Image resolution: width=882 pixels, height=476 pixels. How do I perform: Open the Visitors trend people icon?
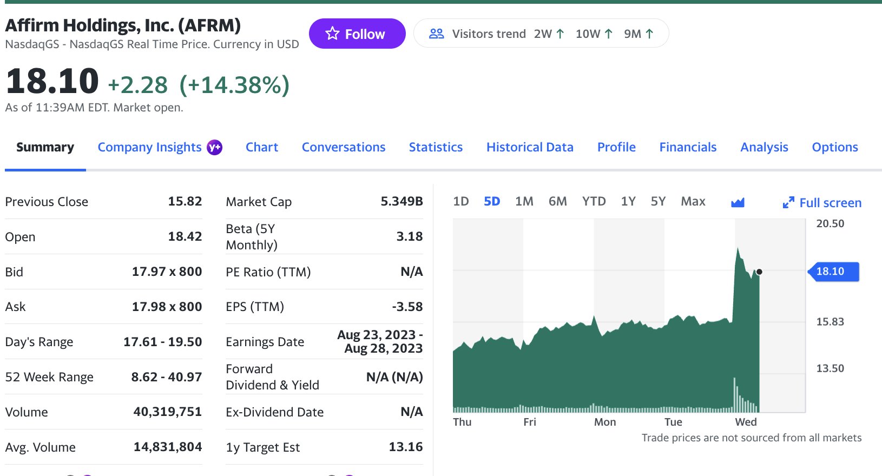[x=436, y=34]
